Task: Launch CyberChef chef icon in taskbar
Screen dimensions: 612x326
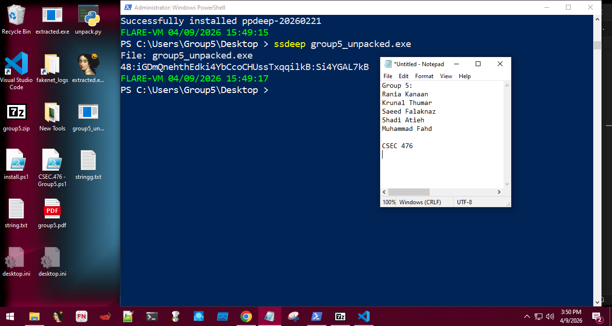Action: 176,316
